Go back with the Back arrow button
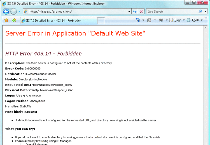210x145 pixels. (6, 11)
